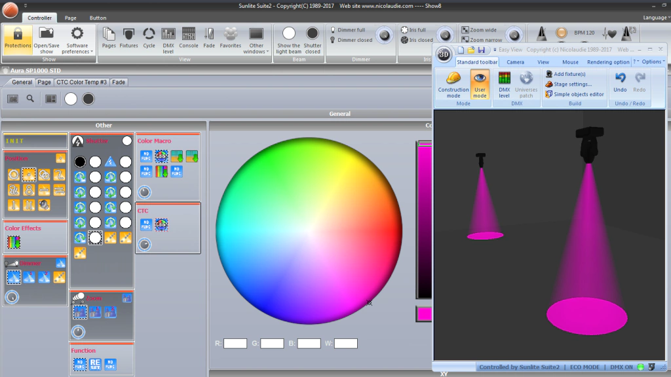Click the magnifier search icon
Screen dimensions: 671x377
(x=30, y=99)
